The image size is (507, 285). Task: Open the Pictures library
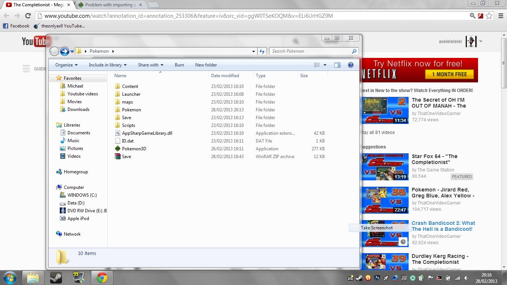tap(75, 148)
